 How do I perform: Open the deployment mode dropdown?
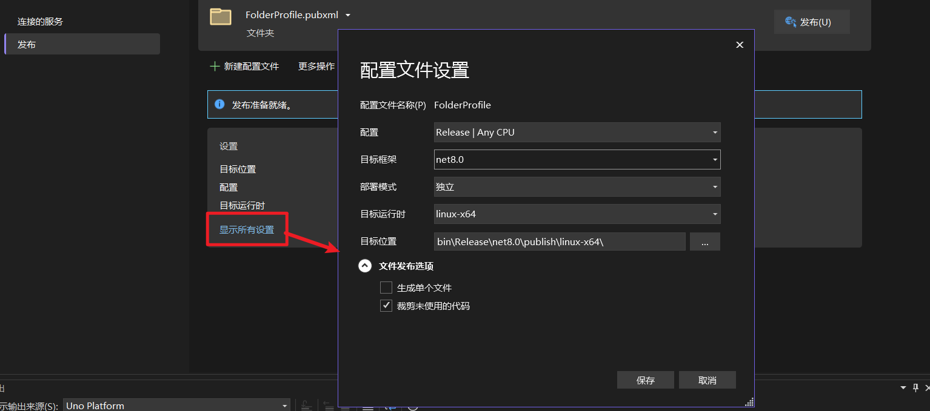point(577,187)
